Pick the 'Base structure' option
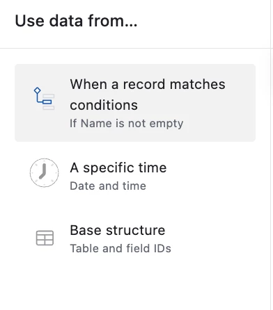Viewport: 273px width, 310px height. [x=135, y=238]
